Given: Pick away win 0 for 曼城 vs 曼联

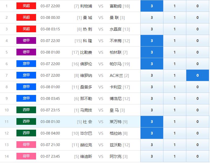Looking at the screenshot, I should coord(198,17).
